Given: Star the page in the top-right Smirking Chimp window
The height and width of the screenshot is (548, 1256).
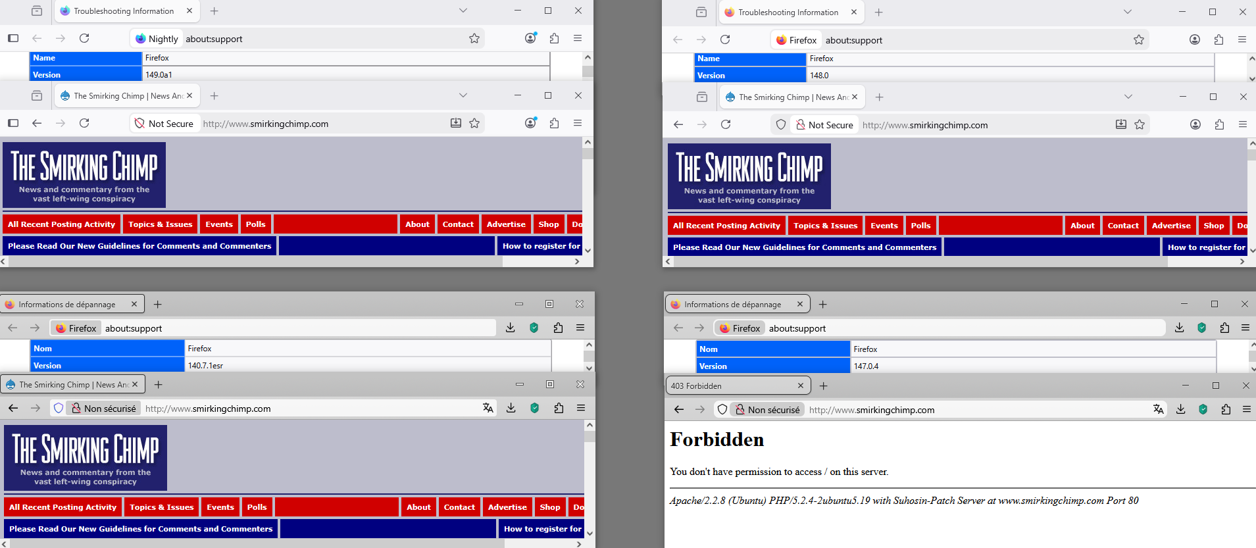Looking at the screenshot, I should coord(1140,124).
